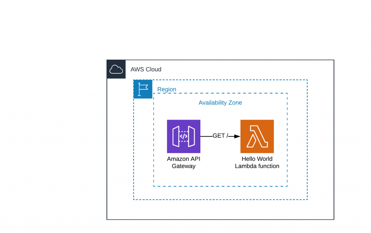The height and width of the screenshot is (233, 371).
Task: Click the GET / text on the arrow
Action: tap(220, 136)
